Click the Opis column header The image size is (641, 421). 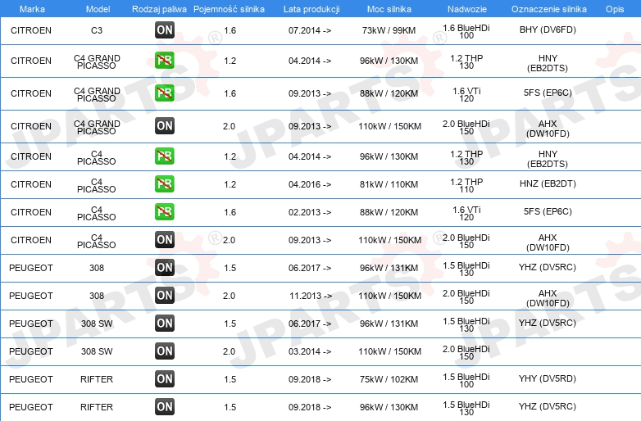pyautogui.click(x=615, y=9)
